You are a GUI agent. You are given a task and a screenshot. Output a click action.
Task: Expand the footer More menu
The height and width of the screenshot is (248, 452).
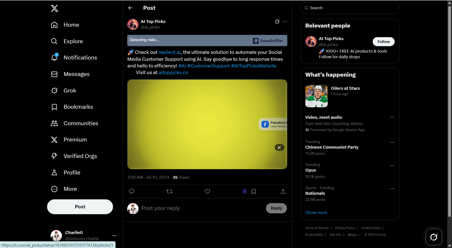tap(354, 235)
